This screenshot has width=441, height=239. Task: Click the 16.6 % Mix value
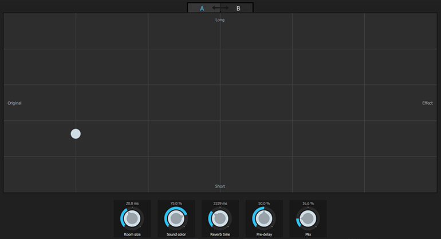point(308,203)
